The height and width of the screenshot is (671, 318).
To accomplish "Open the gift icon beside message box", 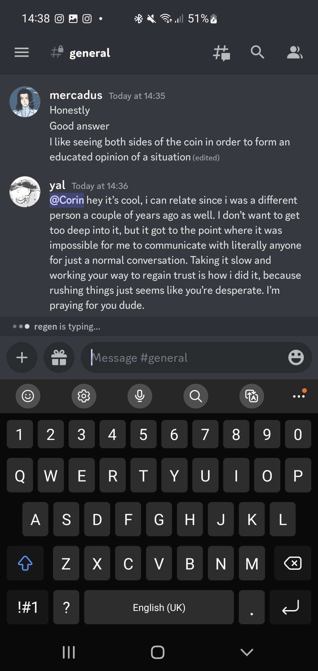I will 59,357.
